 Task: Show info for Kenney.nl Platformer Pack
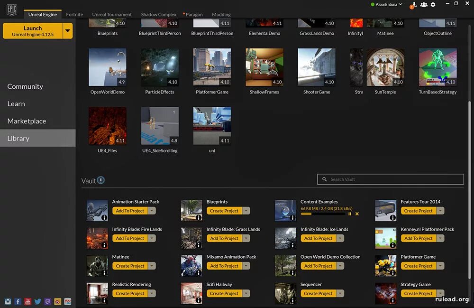[x=392, y=245]
